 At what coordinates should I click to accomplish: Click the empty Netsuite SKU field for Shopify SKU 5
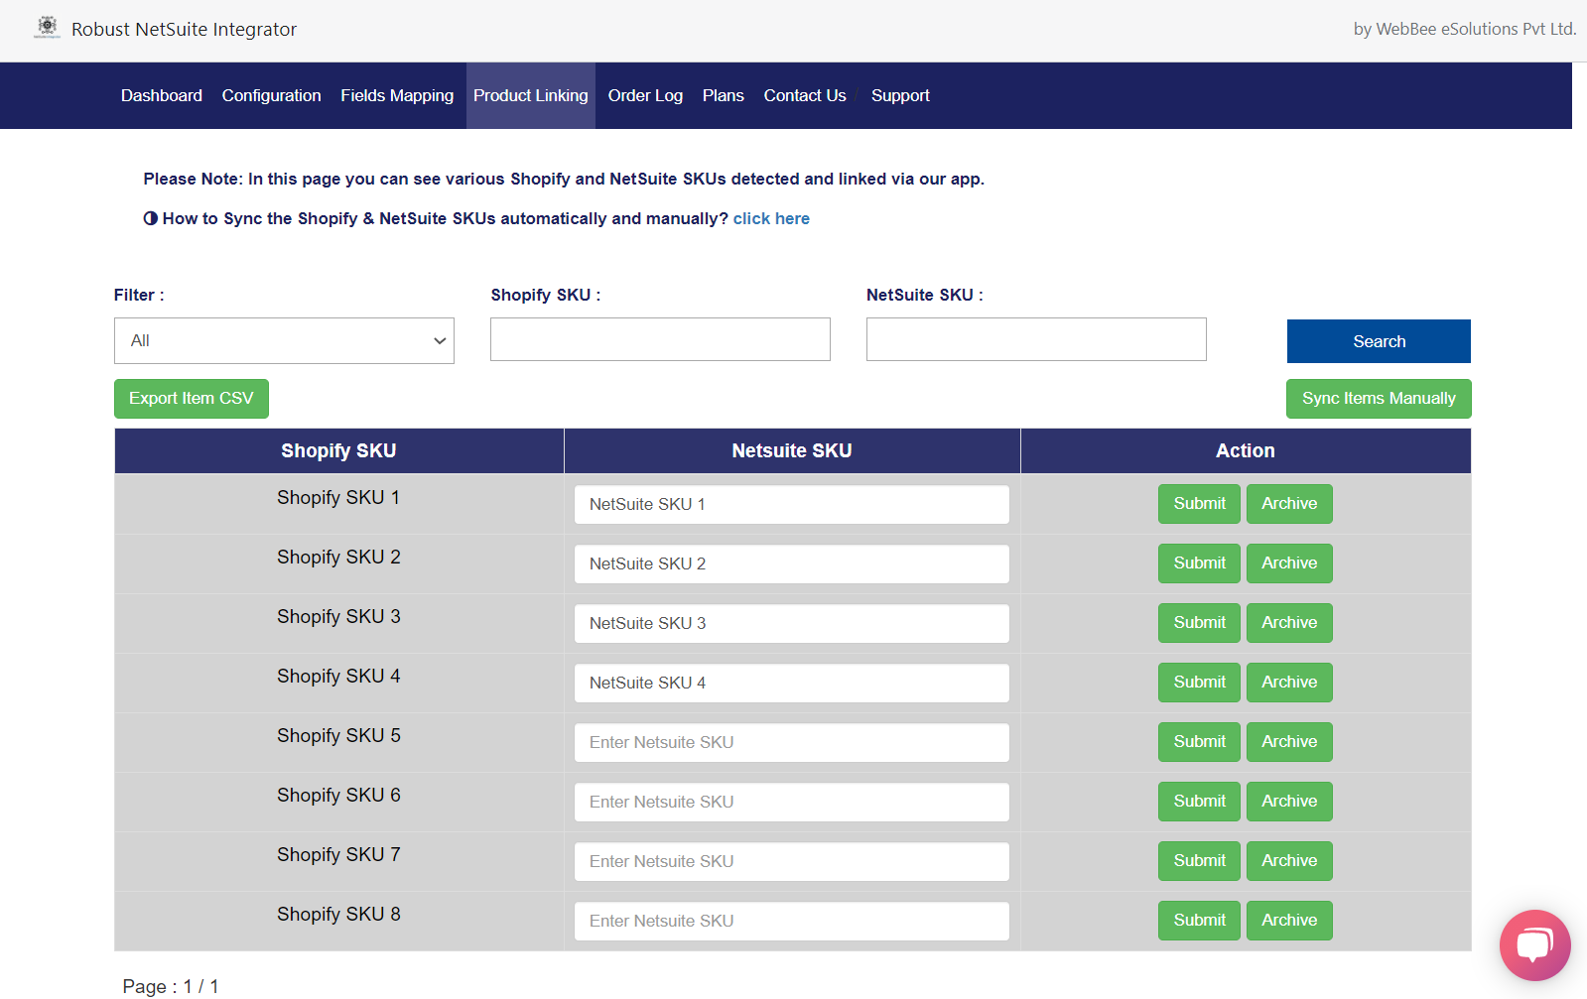pyautogui.click(x=792, y=742)
